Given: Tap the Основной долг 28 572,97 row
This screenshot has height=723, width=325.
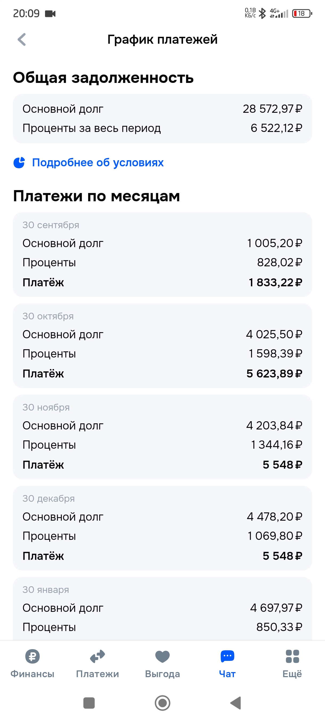Looking at the screenshot, I should (162, 109).
